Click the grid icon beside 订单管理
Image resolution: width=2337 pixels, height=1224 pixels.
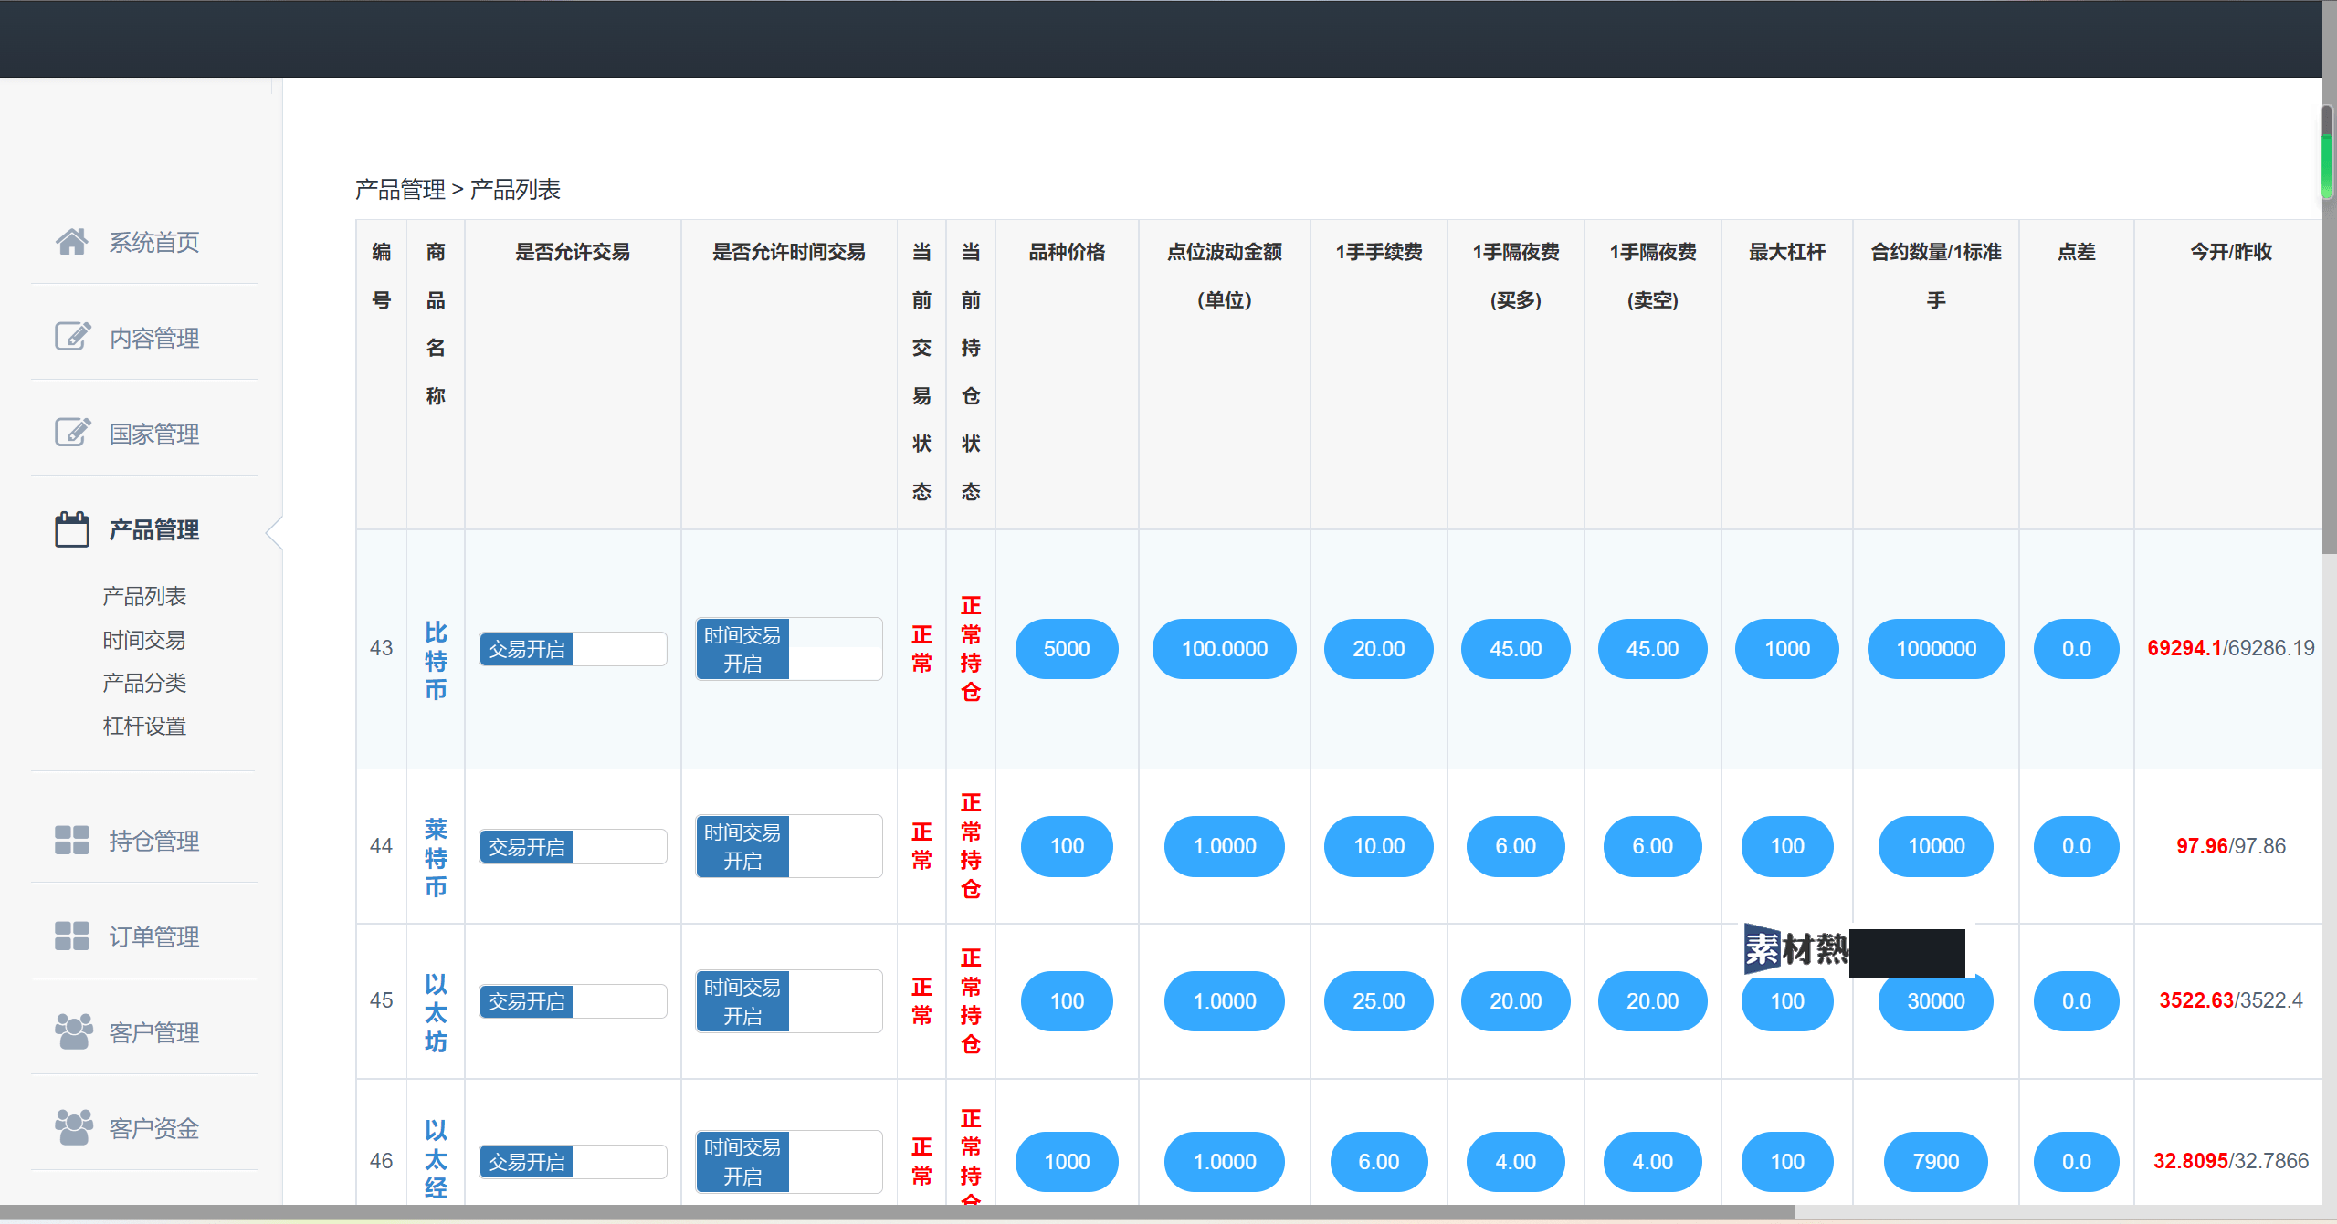point(72,936)
